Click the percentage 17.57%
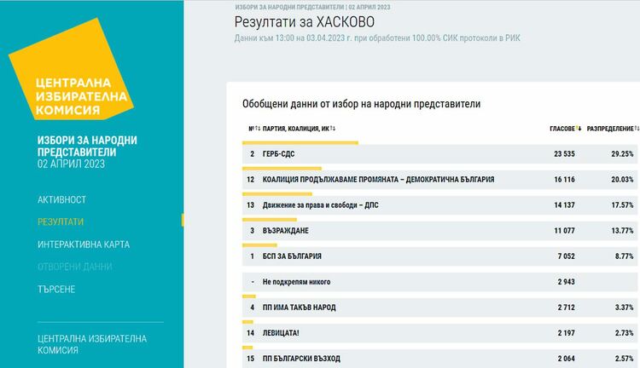Image resolution: width=640 pixels, height=368 pixels. [622, 205]
